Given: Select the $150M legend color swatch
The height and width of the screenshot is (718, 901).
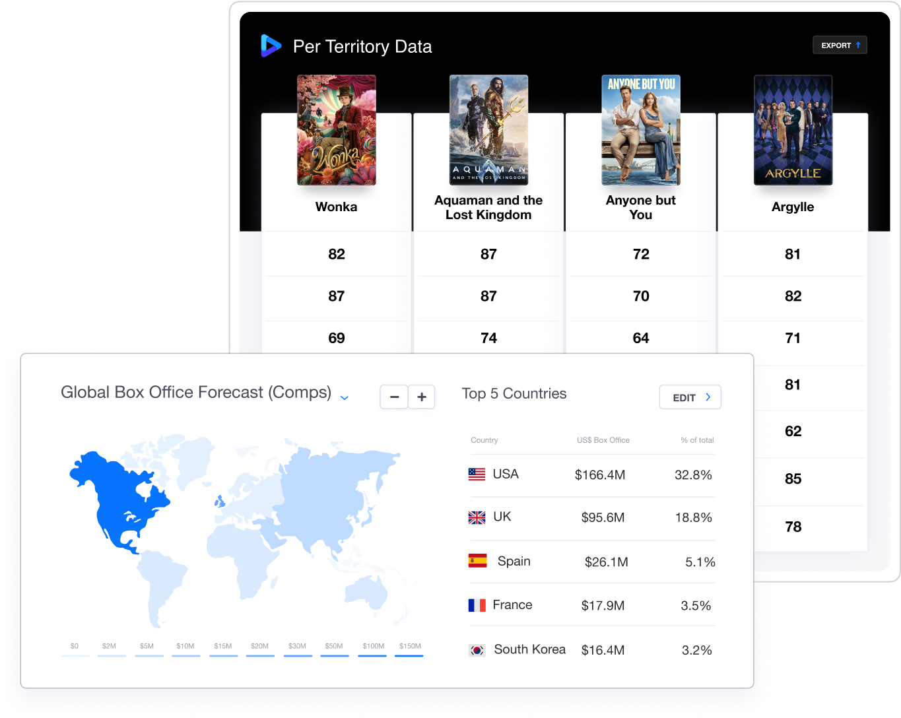Looking at the screenshot, I should point(409,655).
